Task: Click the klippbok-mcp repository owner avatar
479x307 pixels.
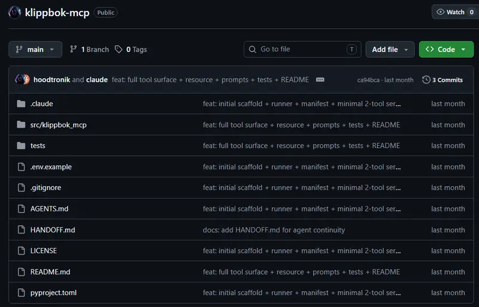Action: pyautogui.click(x=14, y=13)
